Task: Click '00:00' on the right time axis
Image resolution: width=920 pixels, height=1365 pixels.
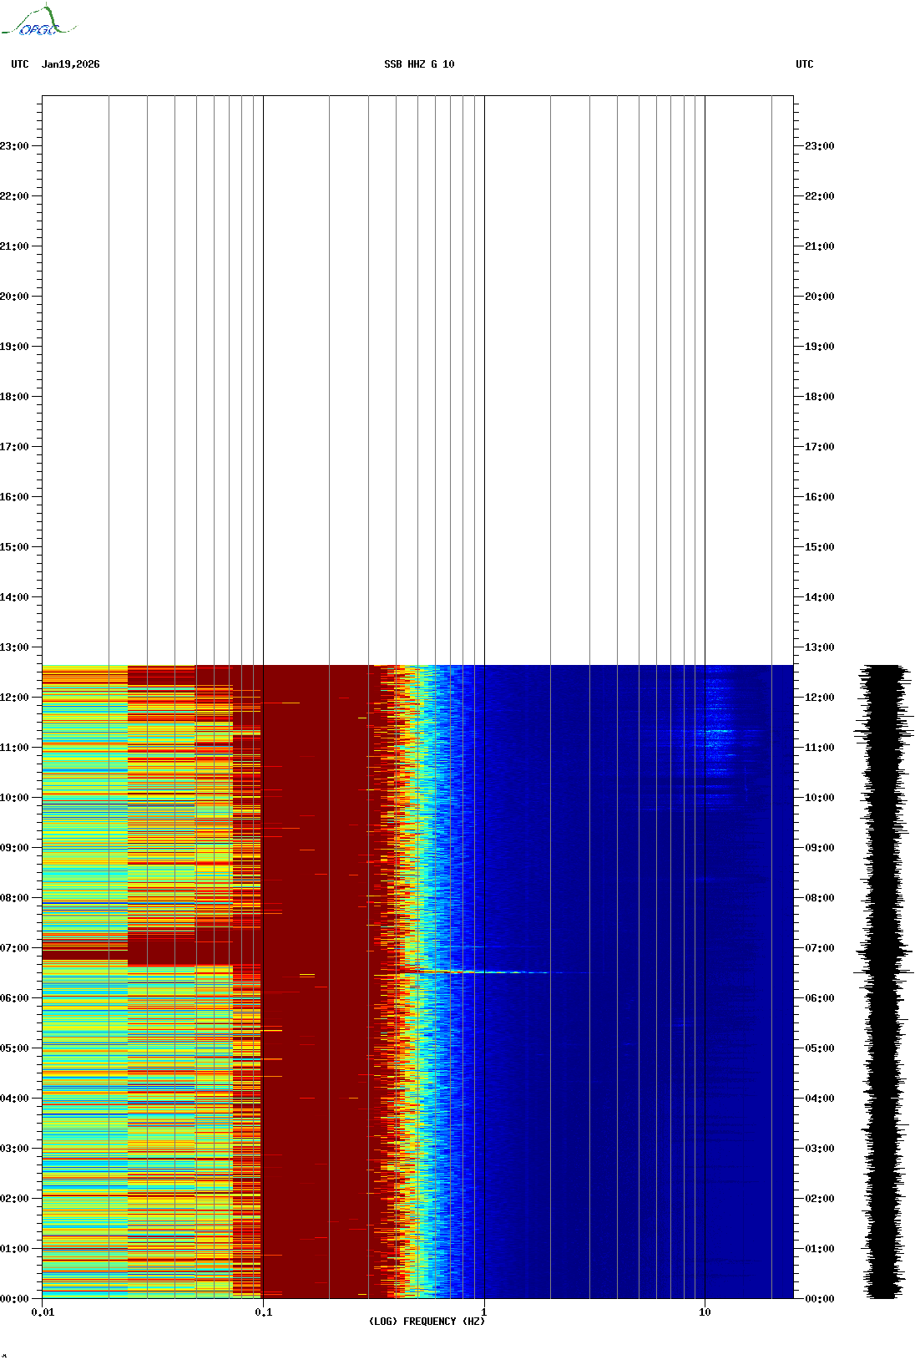Action: 820,1299
